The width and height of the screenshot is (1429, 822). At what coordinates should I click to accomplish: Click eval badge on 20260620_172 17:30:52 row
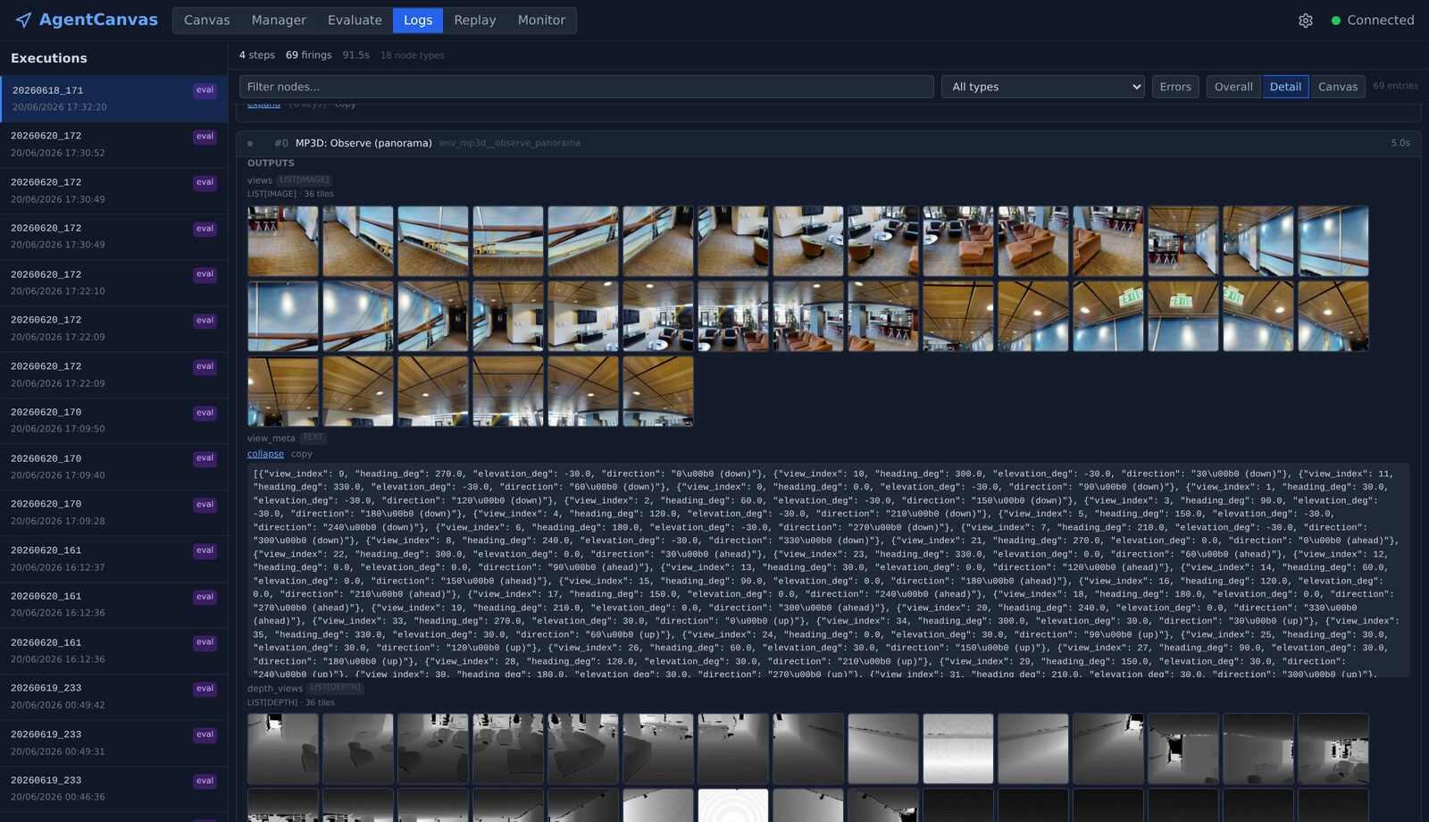click(x=205, y=137)
